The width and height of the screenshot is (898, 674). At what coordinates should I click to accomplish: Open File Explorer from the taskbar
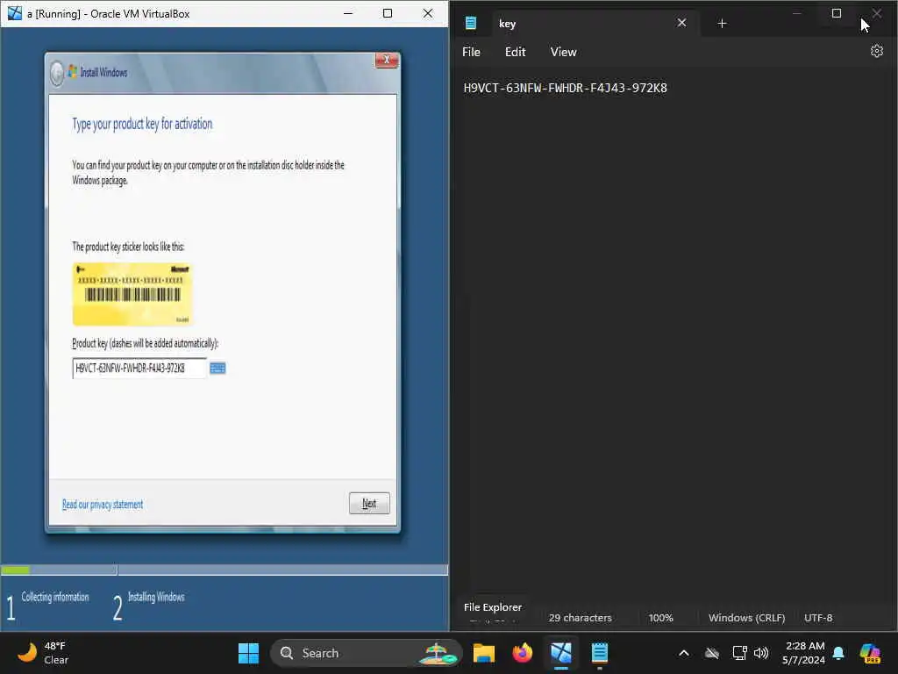(484, 653)
